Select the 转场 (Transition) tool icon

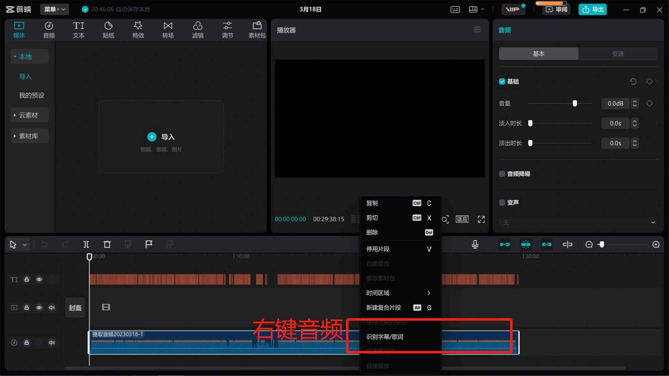[168, 29]
